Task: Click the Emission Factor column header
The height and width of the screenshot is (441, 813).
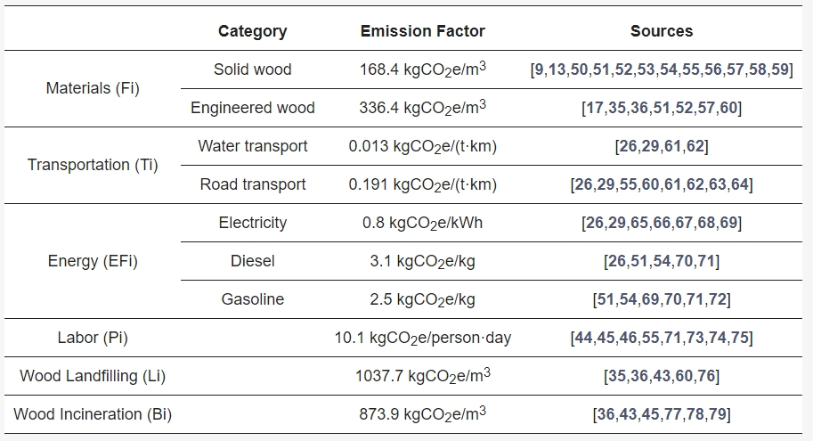Action: [423, 31]
